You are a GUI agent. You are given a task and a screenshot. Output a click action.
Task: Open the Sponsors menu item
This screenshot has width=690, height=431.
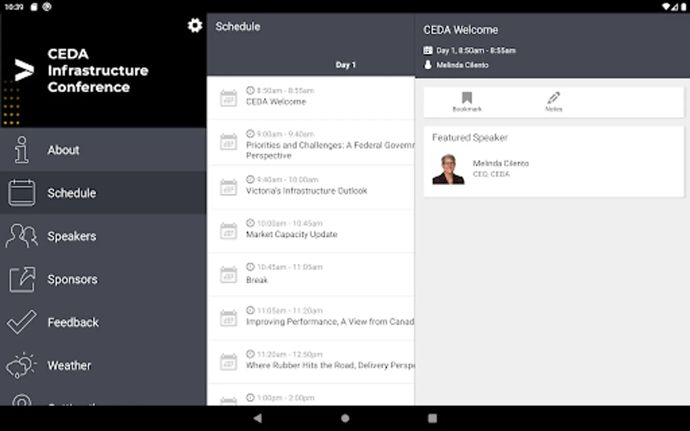click(103, 279)
